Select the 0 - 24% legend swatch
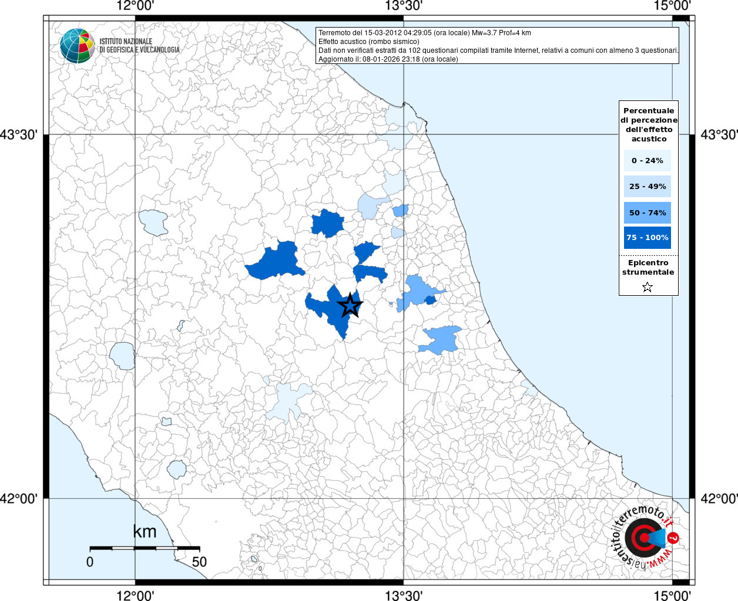 coord(647,160)
